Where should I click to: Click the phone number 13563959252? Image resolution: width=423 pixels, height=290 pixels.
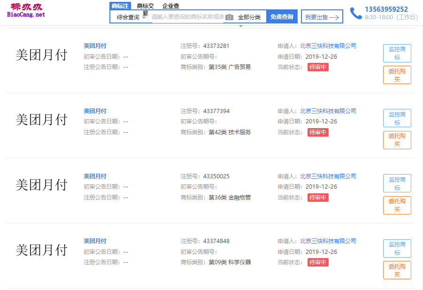click(386, 9)
